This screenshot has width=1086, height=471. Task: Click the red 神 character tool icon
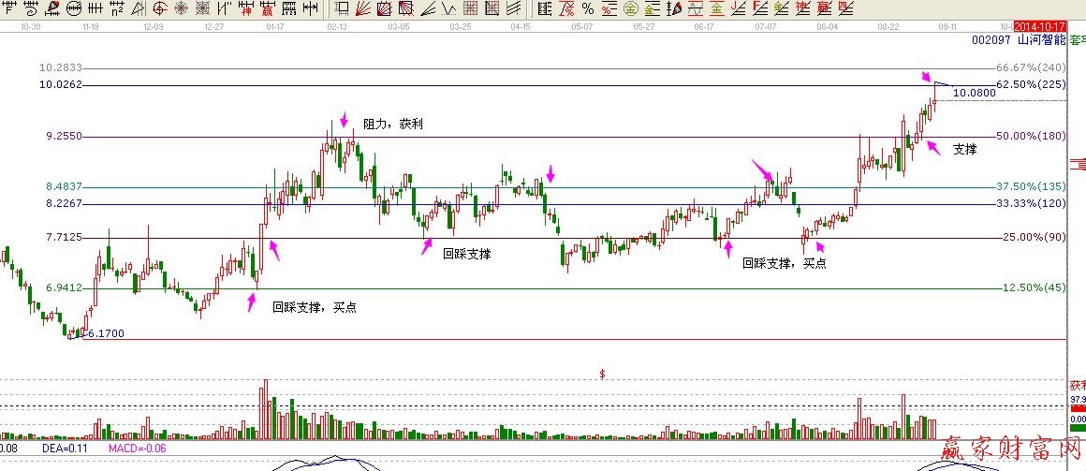(245, 9)
